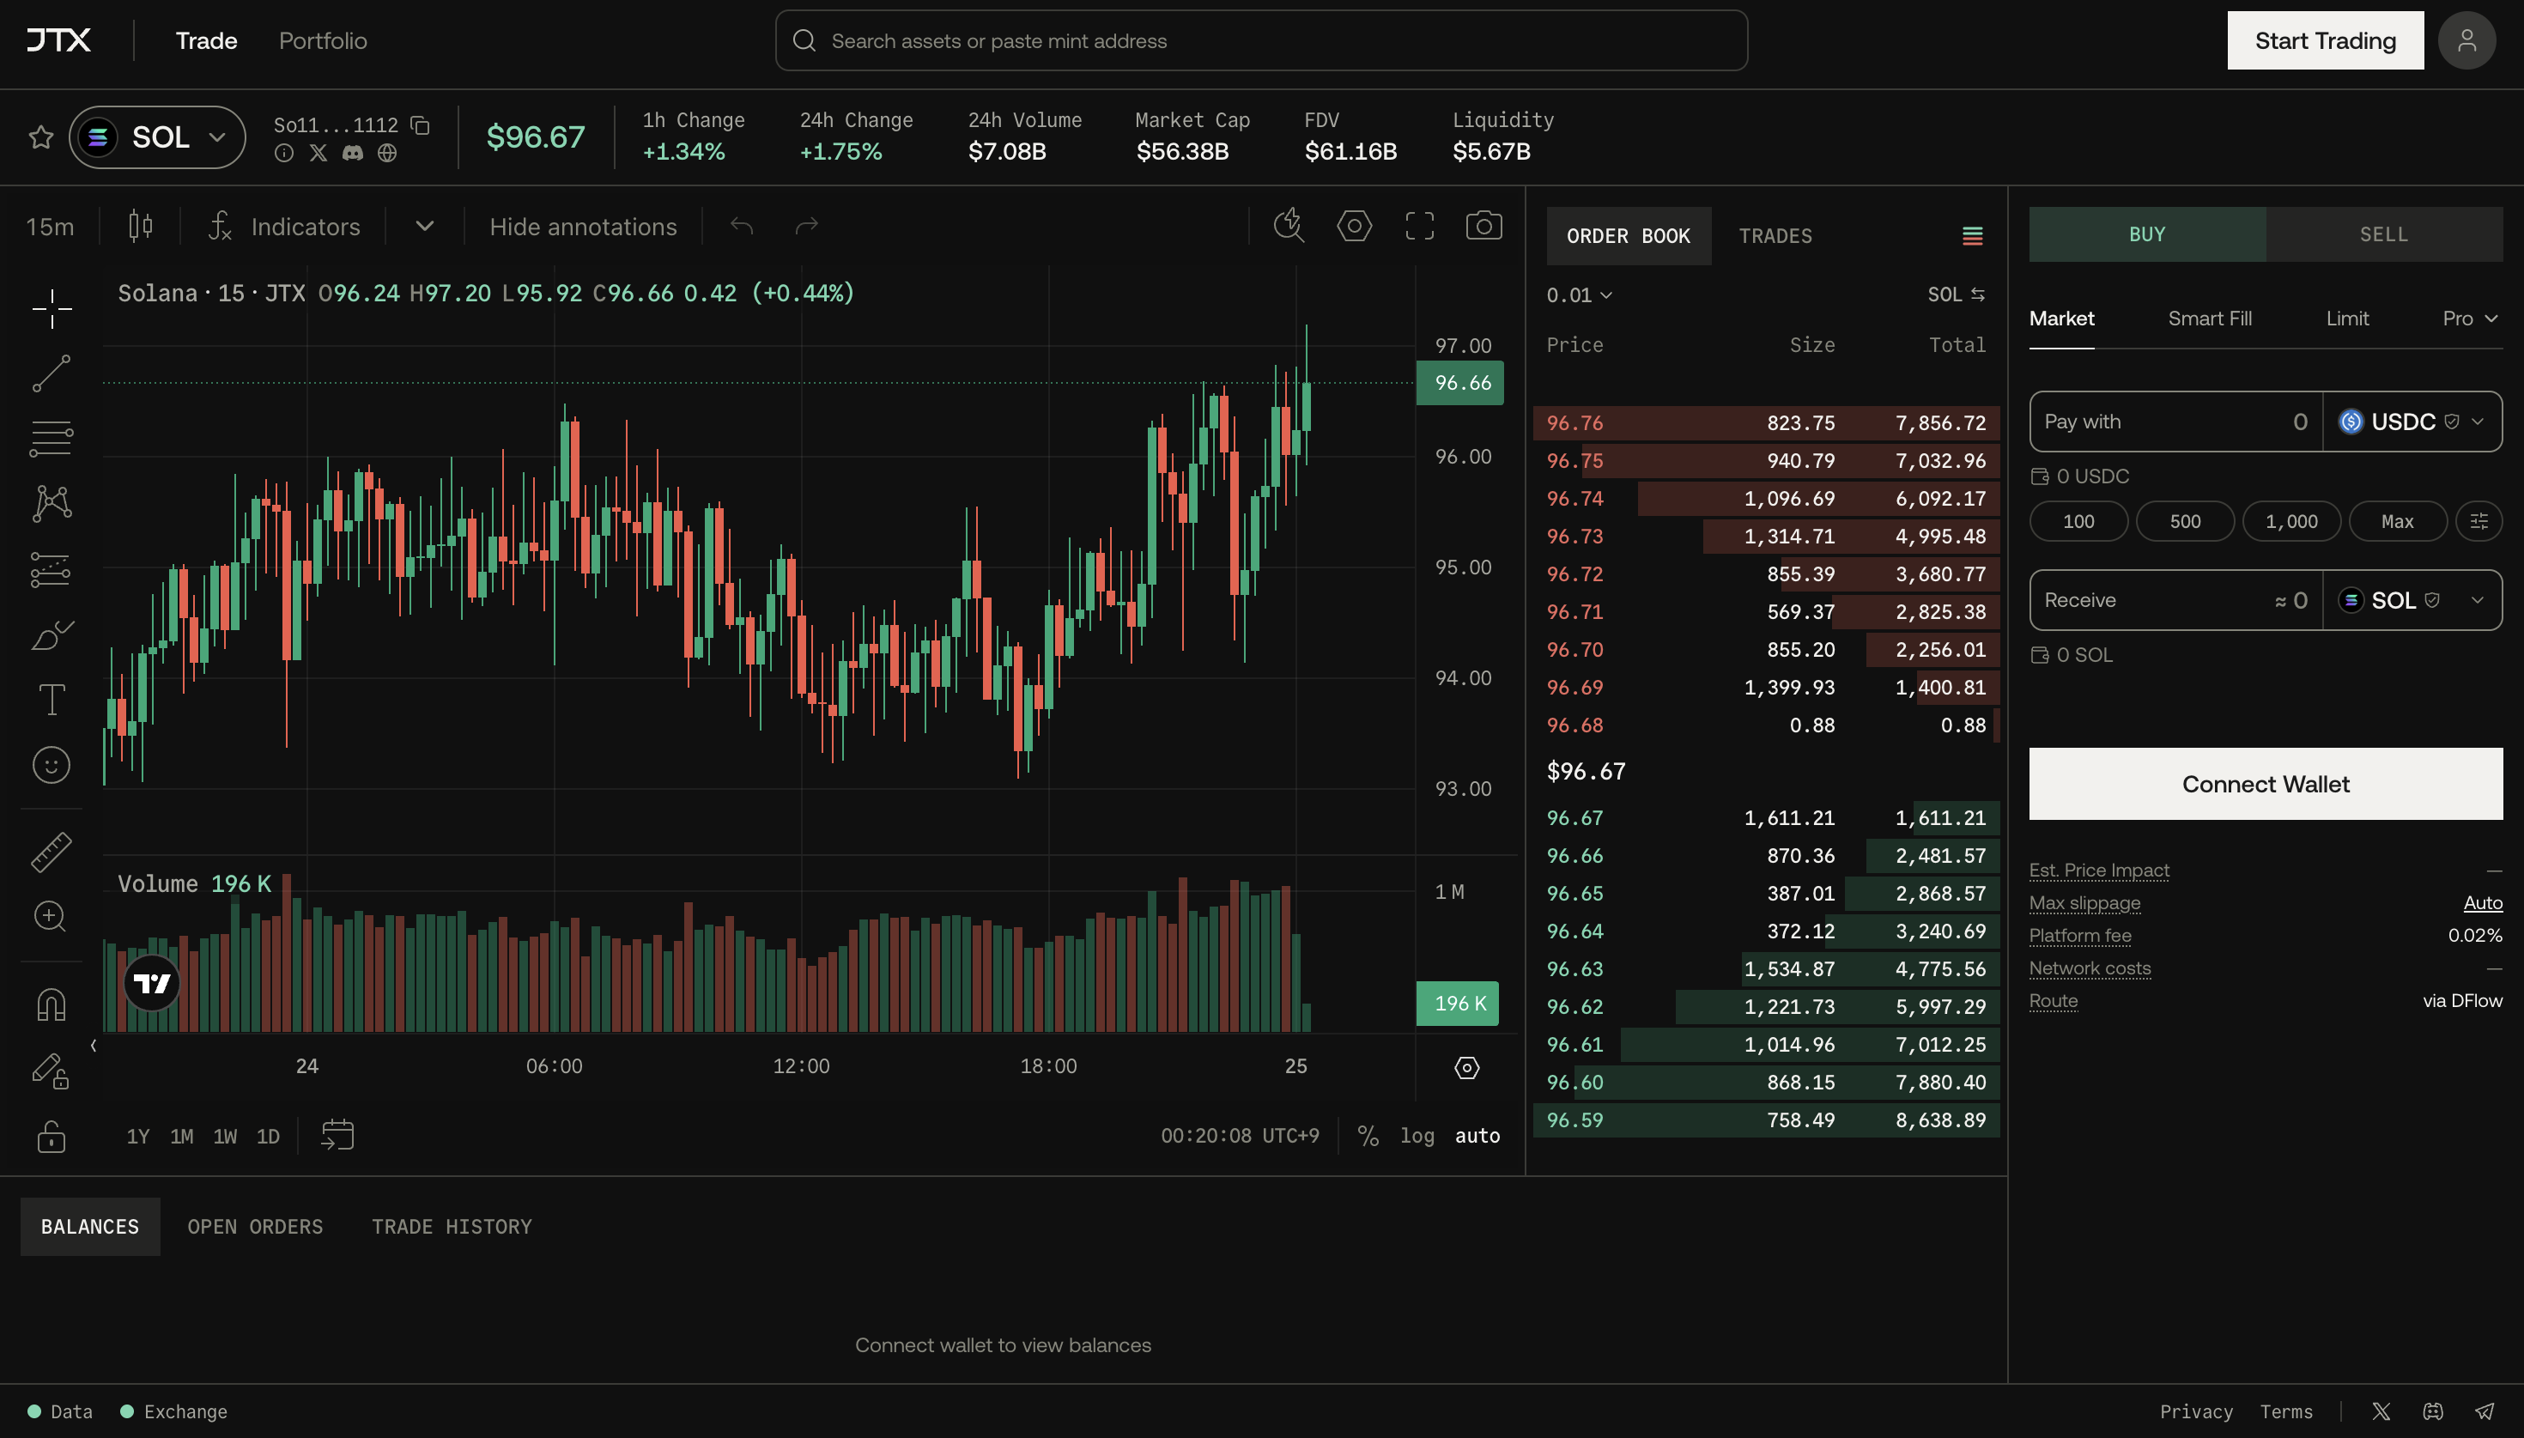Open the SOL asset selector dropdown

pyautogui.click(x=157, y=137)
